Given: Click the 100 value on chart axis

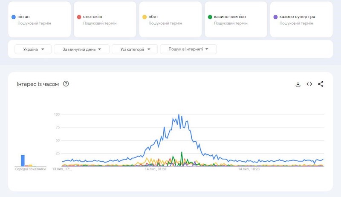Looking at the screenshot, I should (x=57, y=114).
